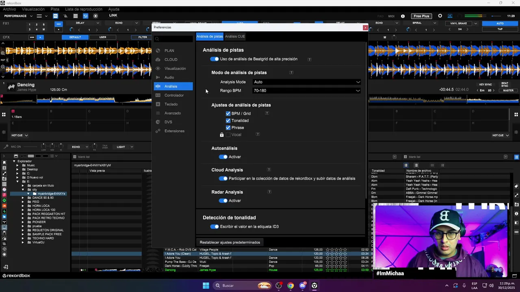Viewport: 520px width, 292px height.
Task: Select the Controlador preferences category
Action: [x=174, y=95]
